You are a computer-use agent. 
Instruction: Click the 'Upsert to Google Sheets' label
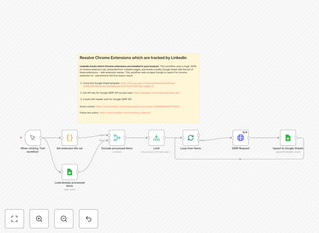tap(288, 148)
